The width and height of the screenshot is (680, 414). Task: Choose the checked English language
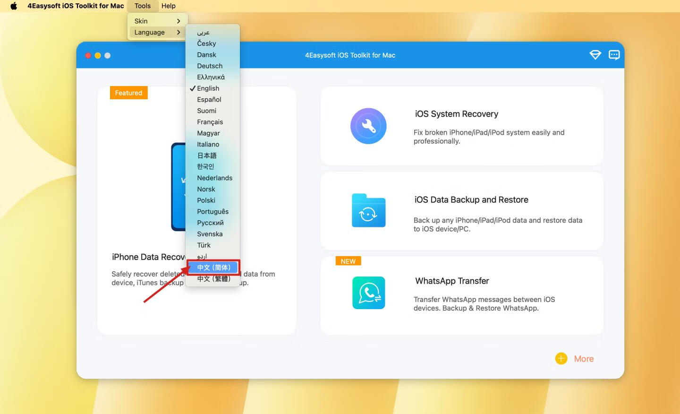click(x=212, y=88)
